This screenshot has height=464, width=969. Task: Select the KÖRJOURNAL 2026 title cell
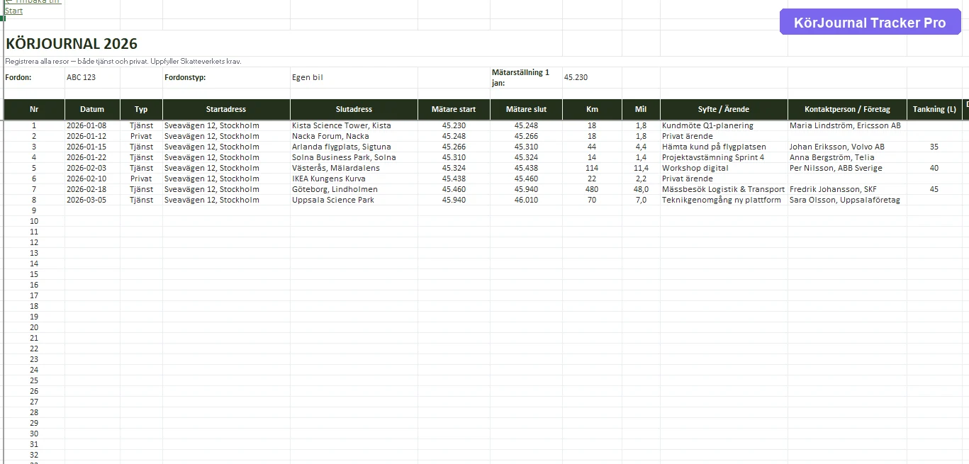tap(72, 44)
